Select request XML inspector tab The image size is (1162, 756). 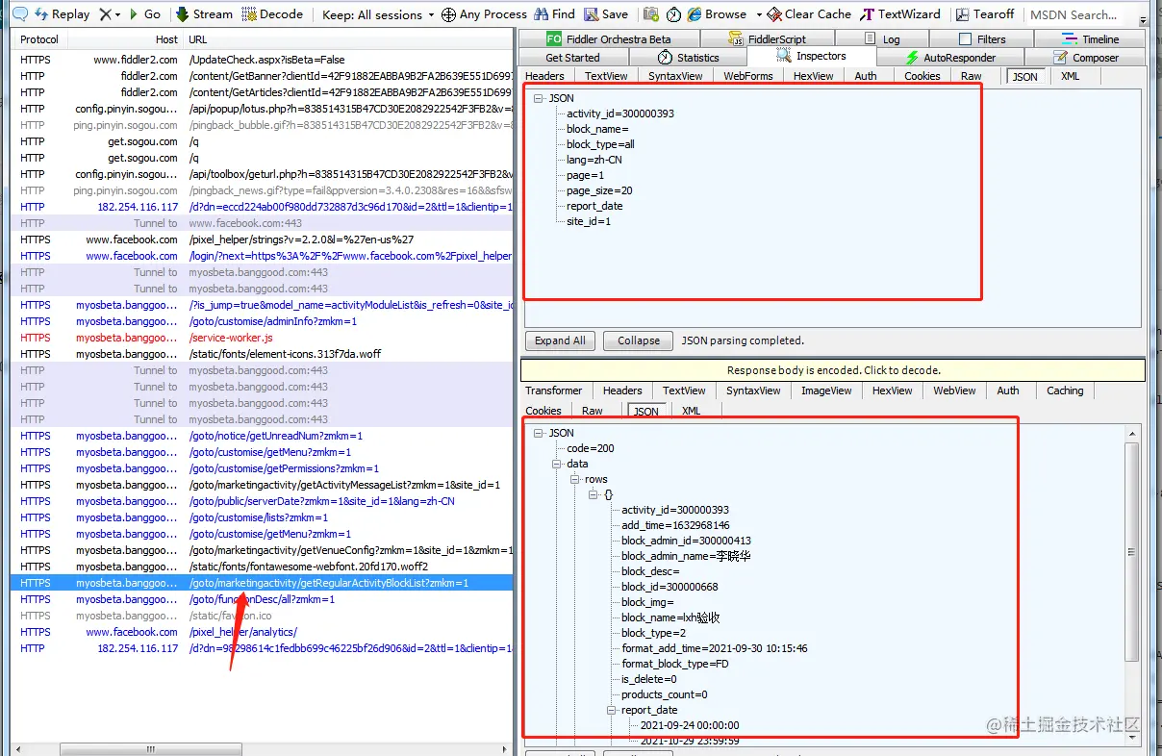coord(1070,76)
